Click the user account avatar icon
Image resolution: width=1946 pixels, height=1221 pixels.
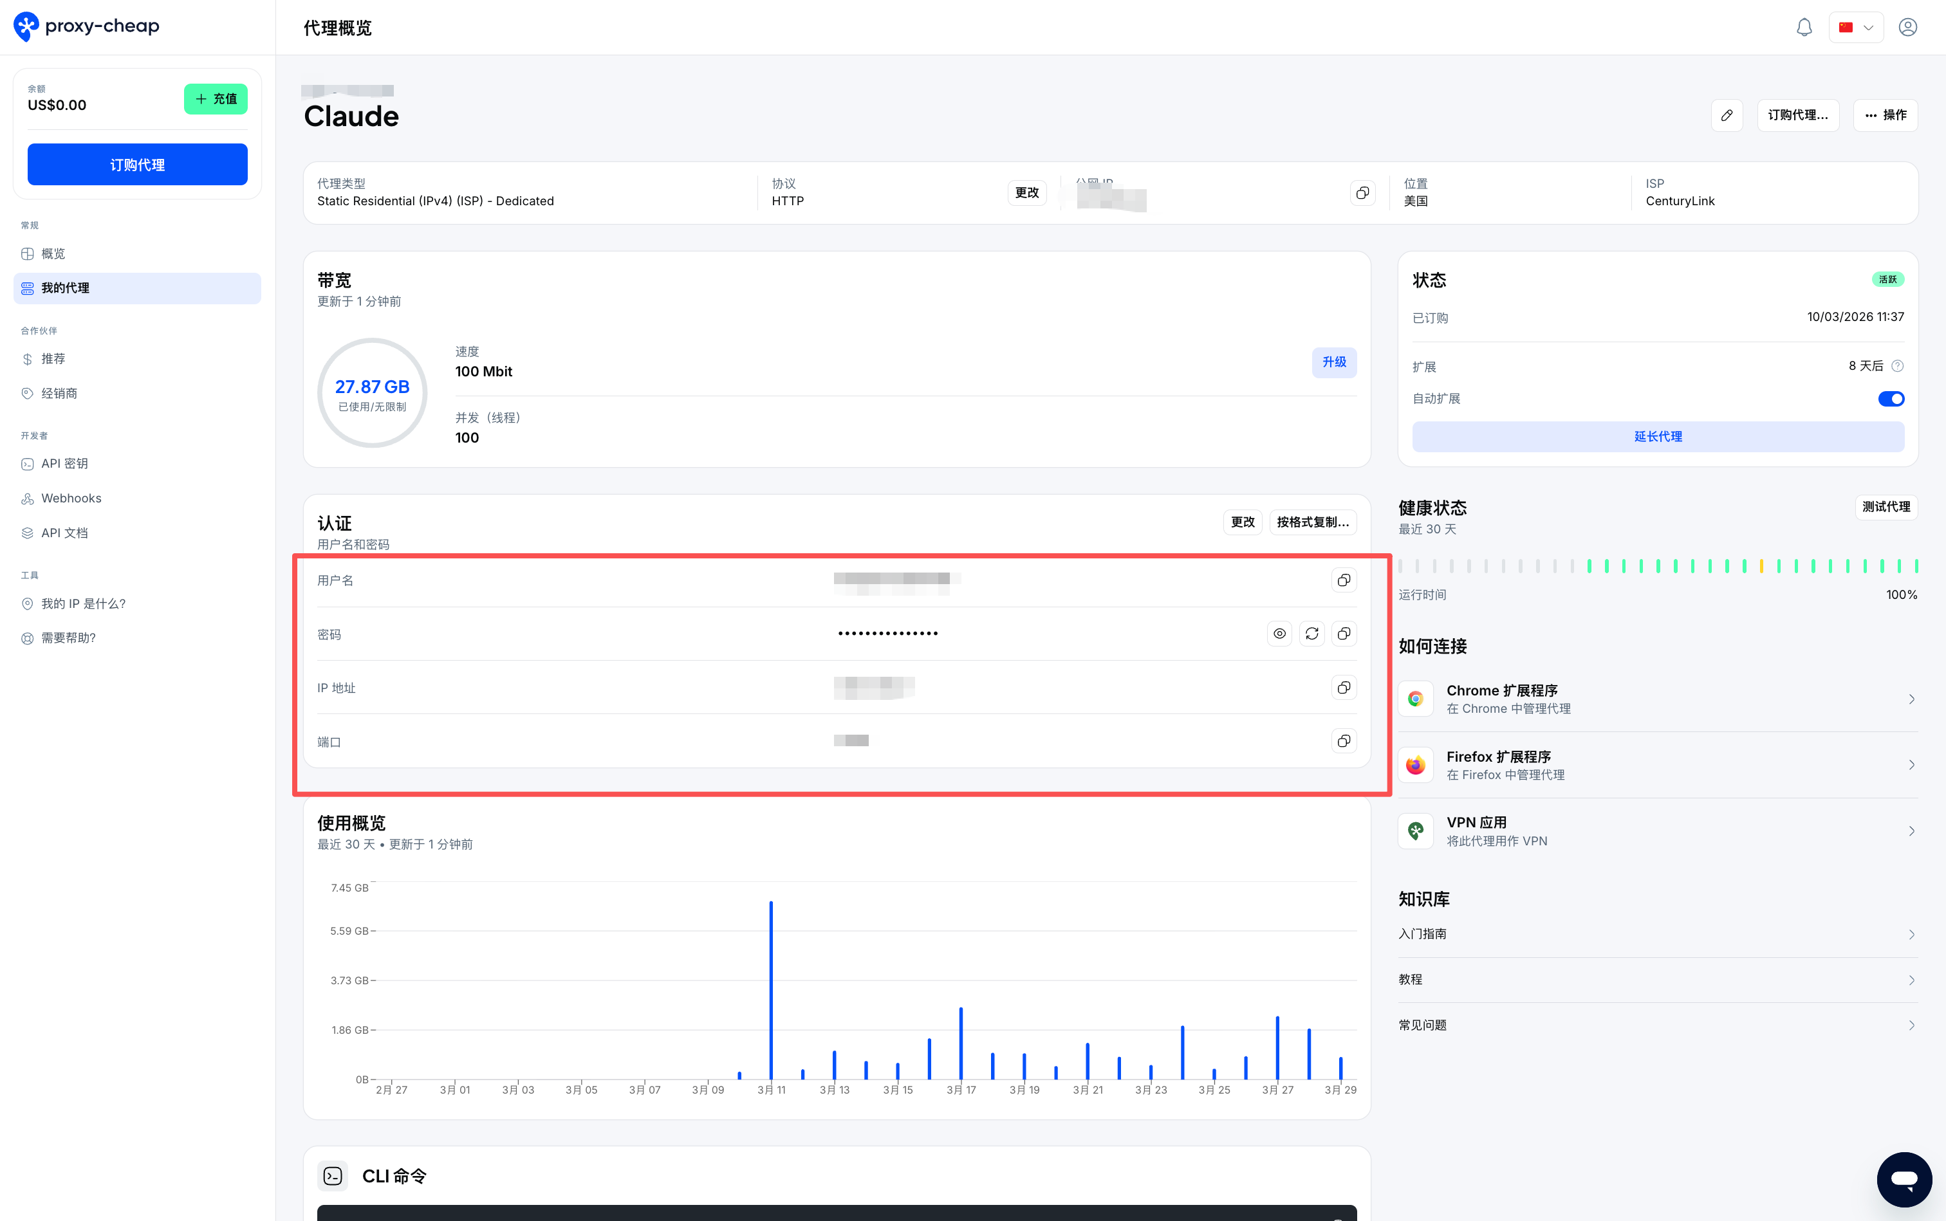pyautogui.click(x=1907, y=28)
